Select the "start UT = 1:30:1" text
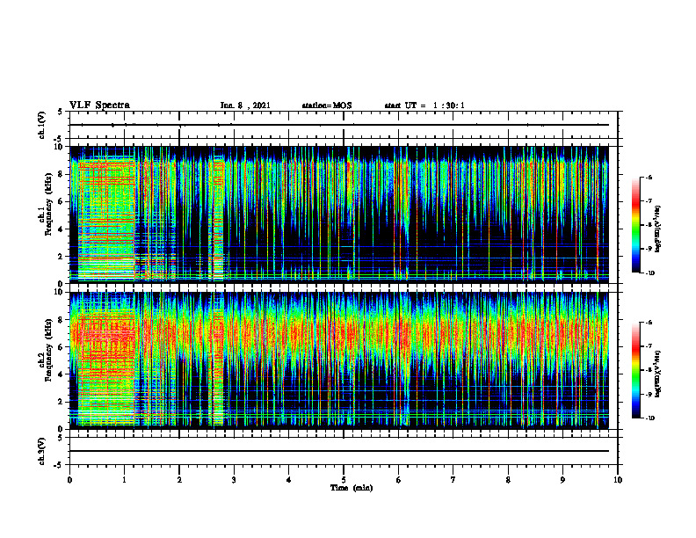This screenshot has width=696, height=538. pyautogui.click(x=424, y=105)
